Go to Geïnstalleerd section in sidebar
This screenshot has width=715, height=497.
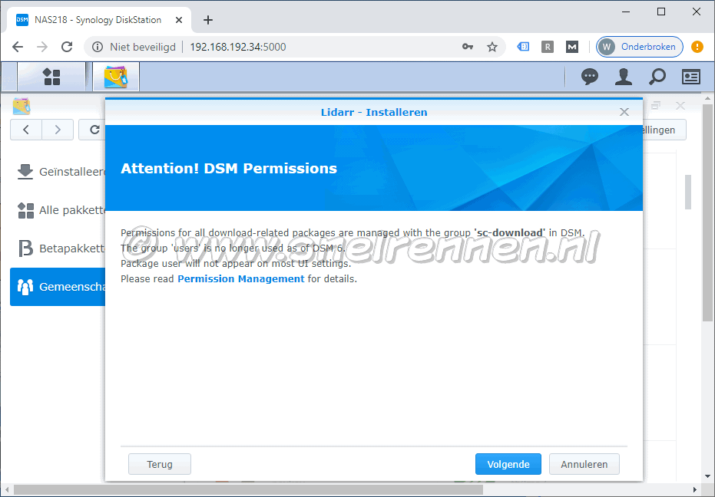pyautogui.click(x=58, y=172)
